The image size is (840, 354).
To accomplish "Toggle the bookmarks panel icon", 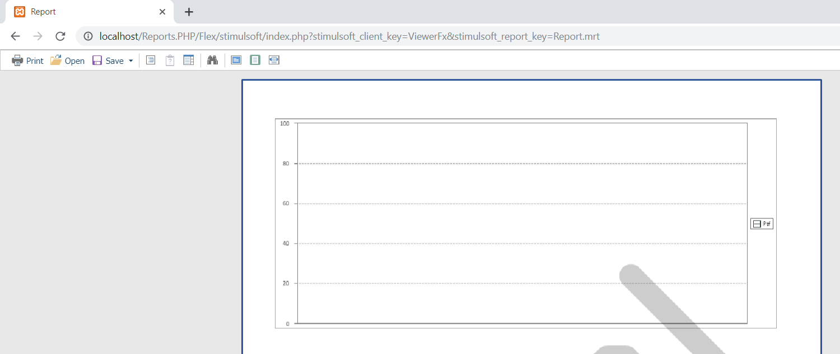I will (151, 60).
